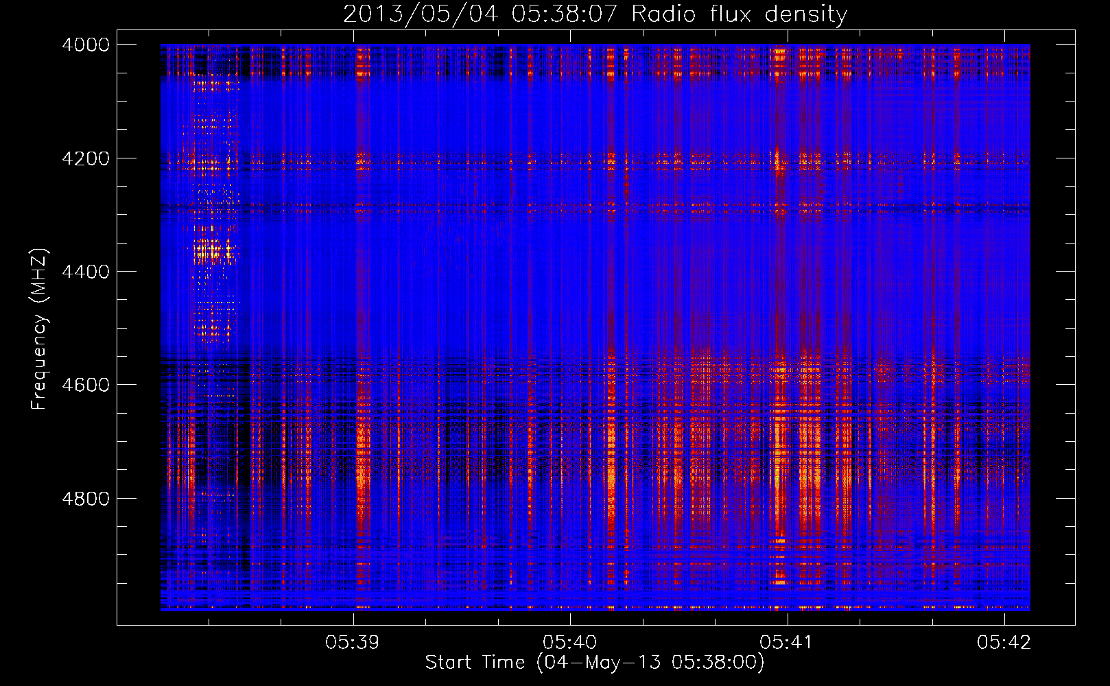Click the plot title '2013/05/04 05:38:07 Radio flux density'
Viewport: 1110px width, 686px height.
pos(595,14)
